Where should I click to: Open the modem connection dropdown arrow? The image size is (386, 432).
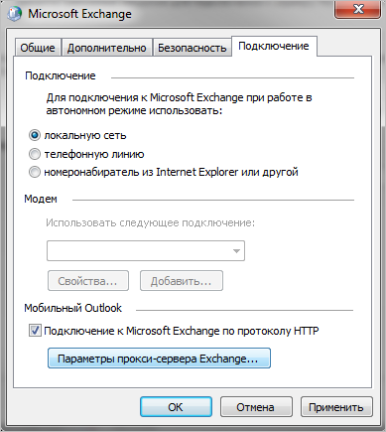236,251
